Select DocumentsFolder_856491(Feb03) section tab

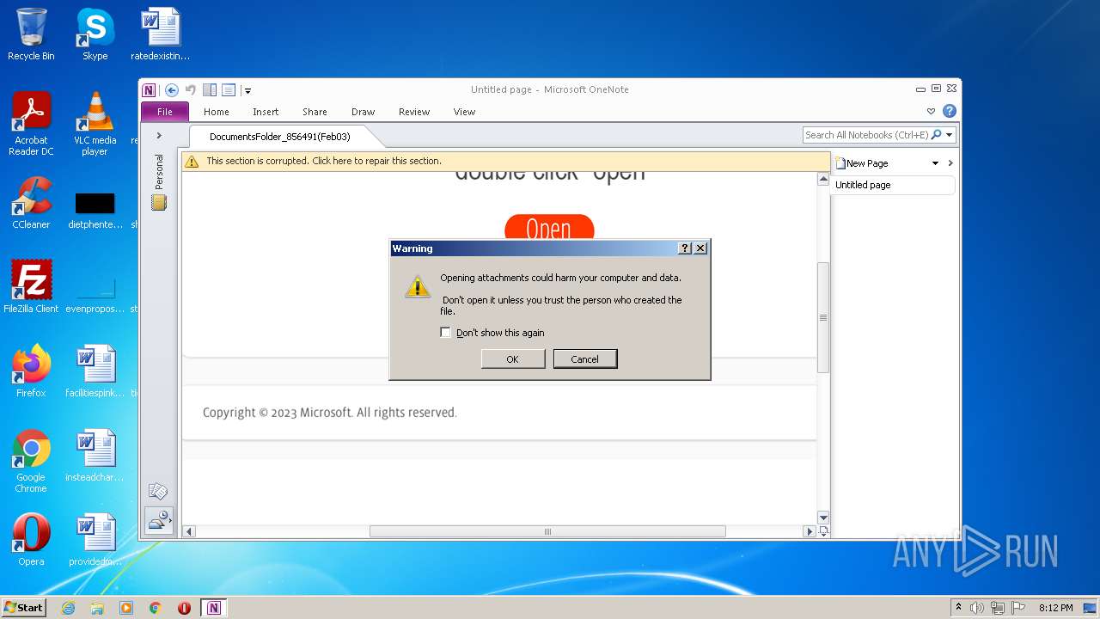pyautogui.click(x=280, y=137)
